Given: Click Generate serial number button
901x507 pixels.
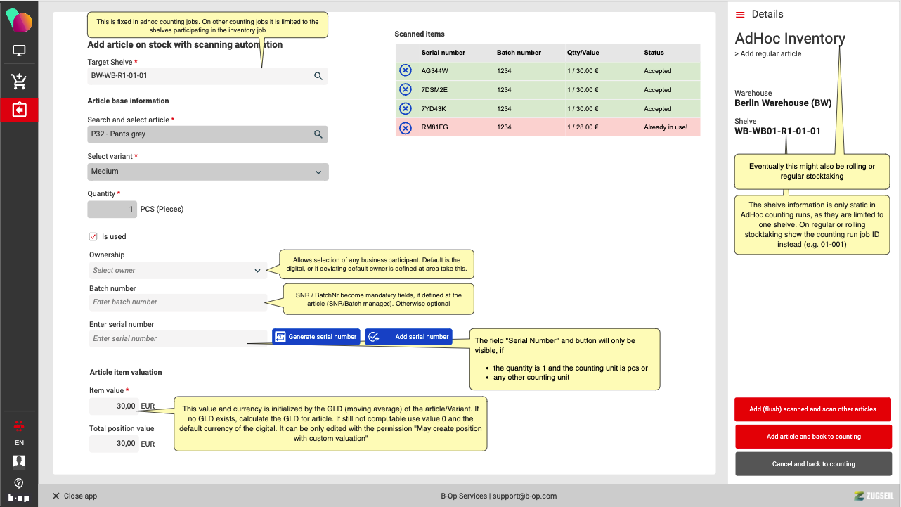Looking at the screenshot, I should click(x=316, y=337).
